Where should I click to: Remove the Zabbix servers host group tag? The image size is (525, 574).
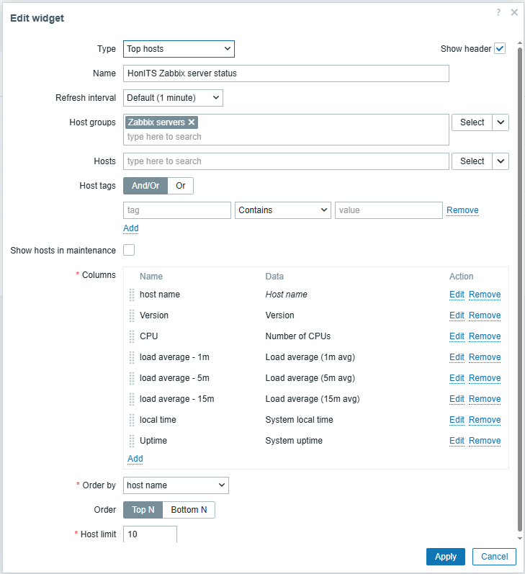(192, 122)
